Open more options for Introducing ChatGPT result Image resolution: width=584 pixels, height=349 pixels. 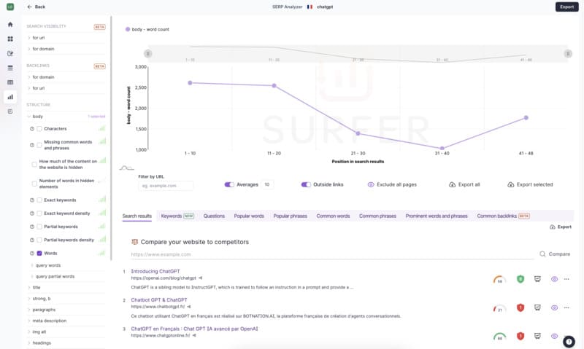tap(566, 279)
